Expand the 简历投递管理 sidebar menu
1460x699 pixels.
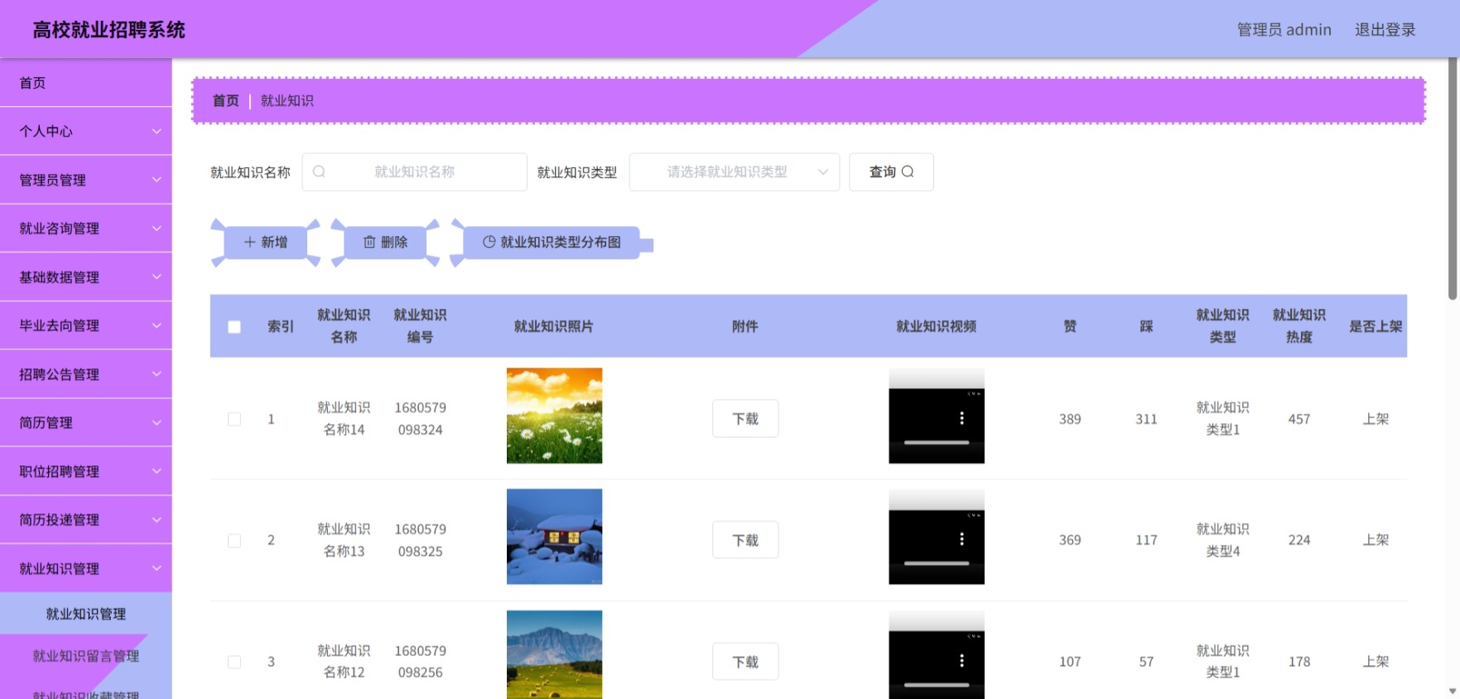click(x=86, y=519)
